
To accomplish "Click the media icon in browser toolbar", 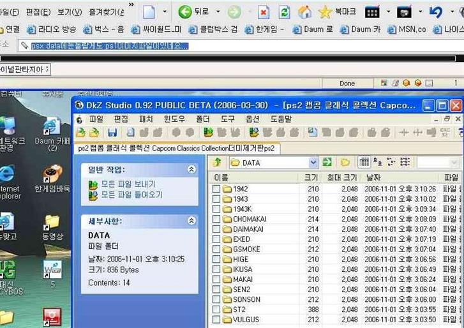I will tap(404, 12).
